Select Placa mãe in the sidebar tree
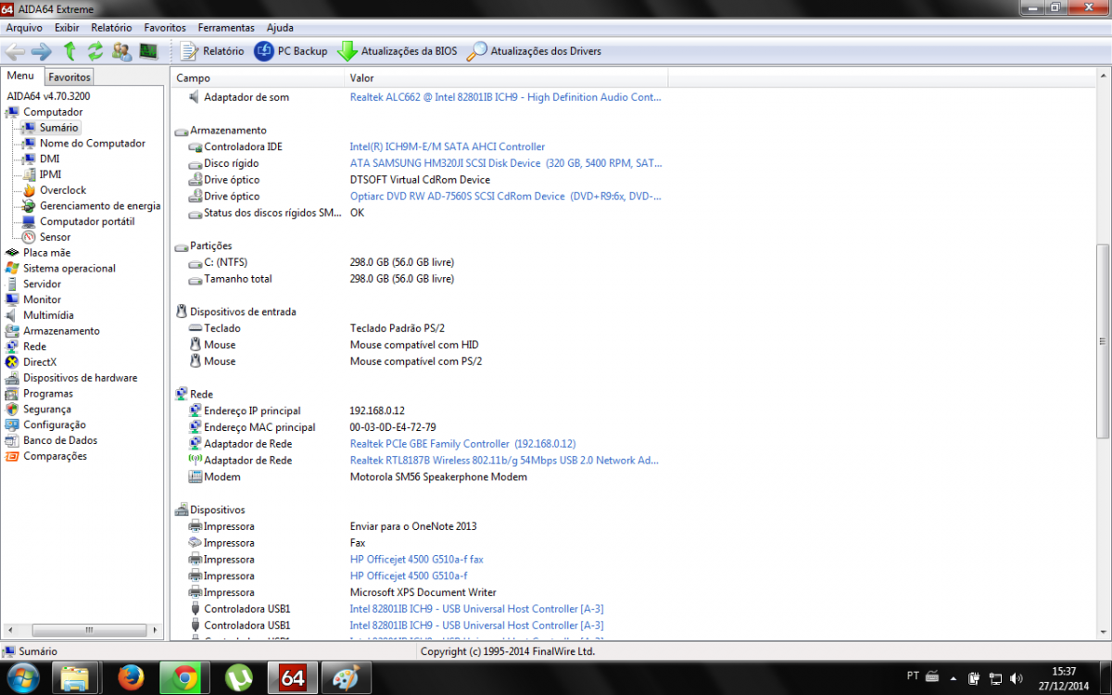This screenshot has width=1112, height=695. [x=46, y=253]
